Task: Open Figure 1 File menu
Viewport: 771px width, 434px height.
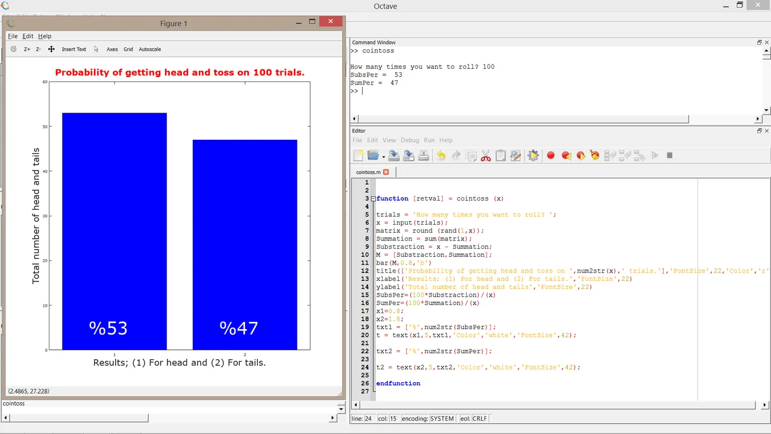Action: (13, 36)
